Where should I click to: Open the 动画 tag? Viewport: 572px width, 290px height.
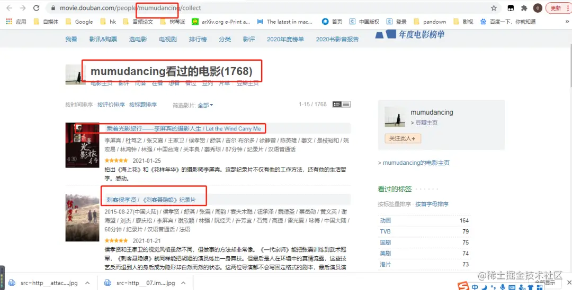385,220
